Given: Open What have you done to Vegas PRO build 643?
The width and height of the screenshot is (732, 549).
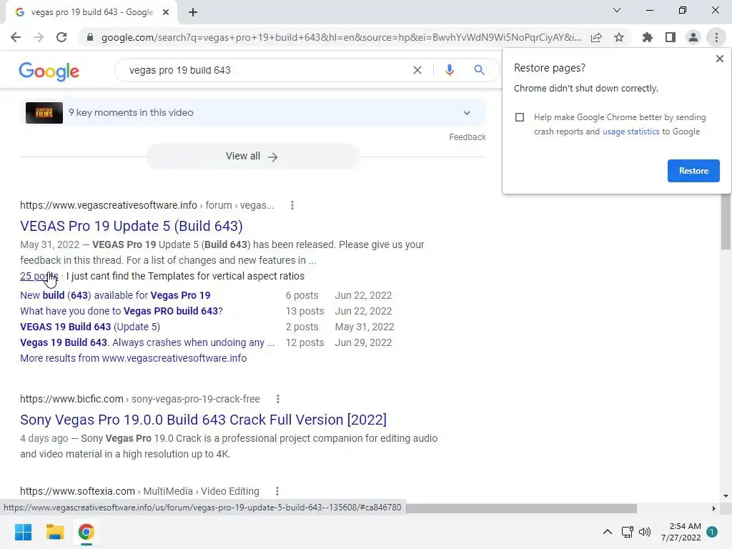Looking at the screenshot, I should pos(122,312).
